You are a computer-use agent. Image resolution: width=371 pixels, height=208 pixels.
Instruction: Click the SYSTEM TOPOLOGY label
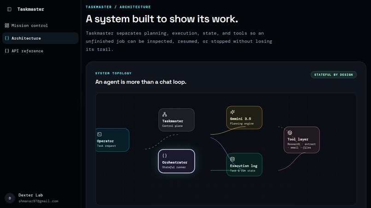pyautogui.click(x=113, y=73)
